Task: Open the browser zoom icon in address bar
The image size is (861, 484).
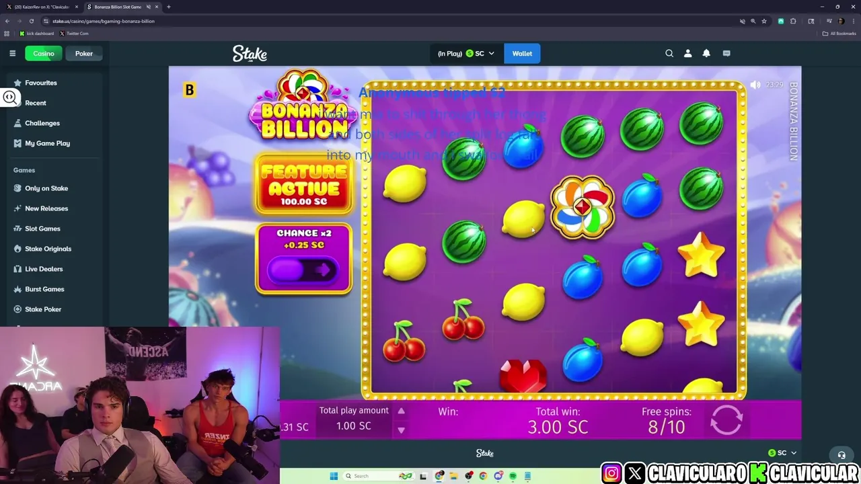Action: pos(753,21)
